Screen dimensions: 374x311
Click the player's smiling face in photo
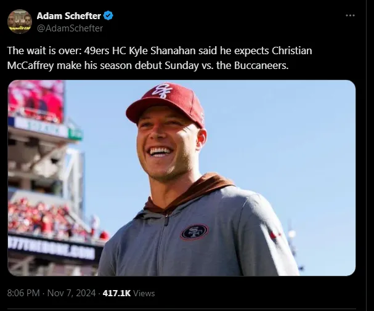pos(162,145)
